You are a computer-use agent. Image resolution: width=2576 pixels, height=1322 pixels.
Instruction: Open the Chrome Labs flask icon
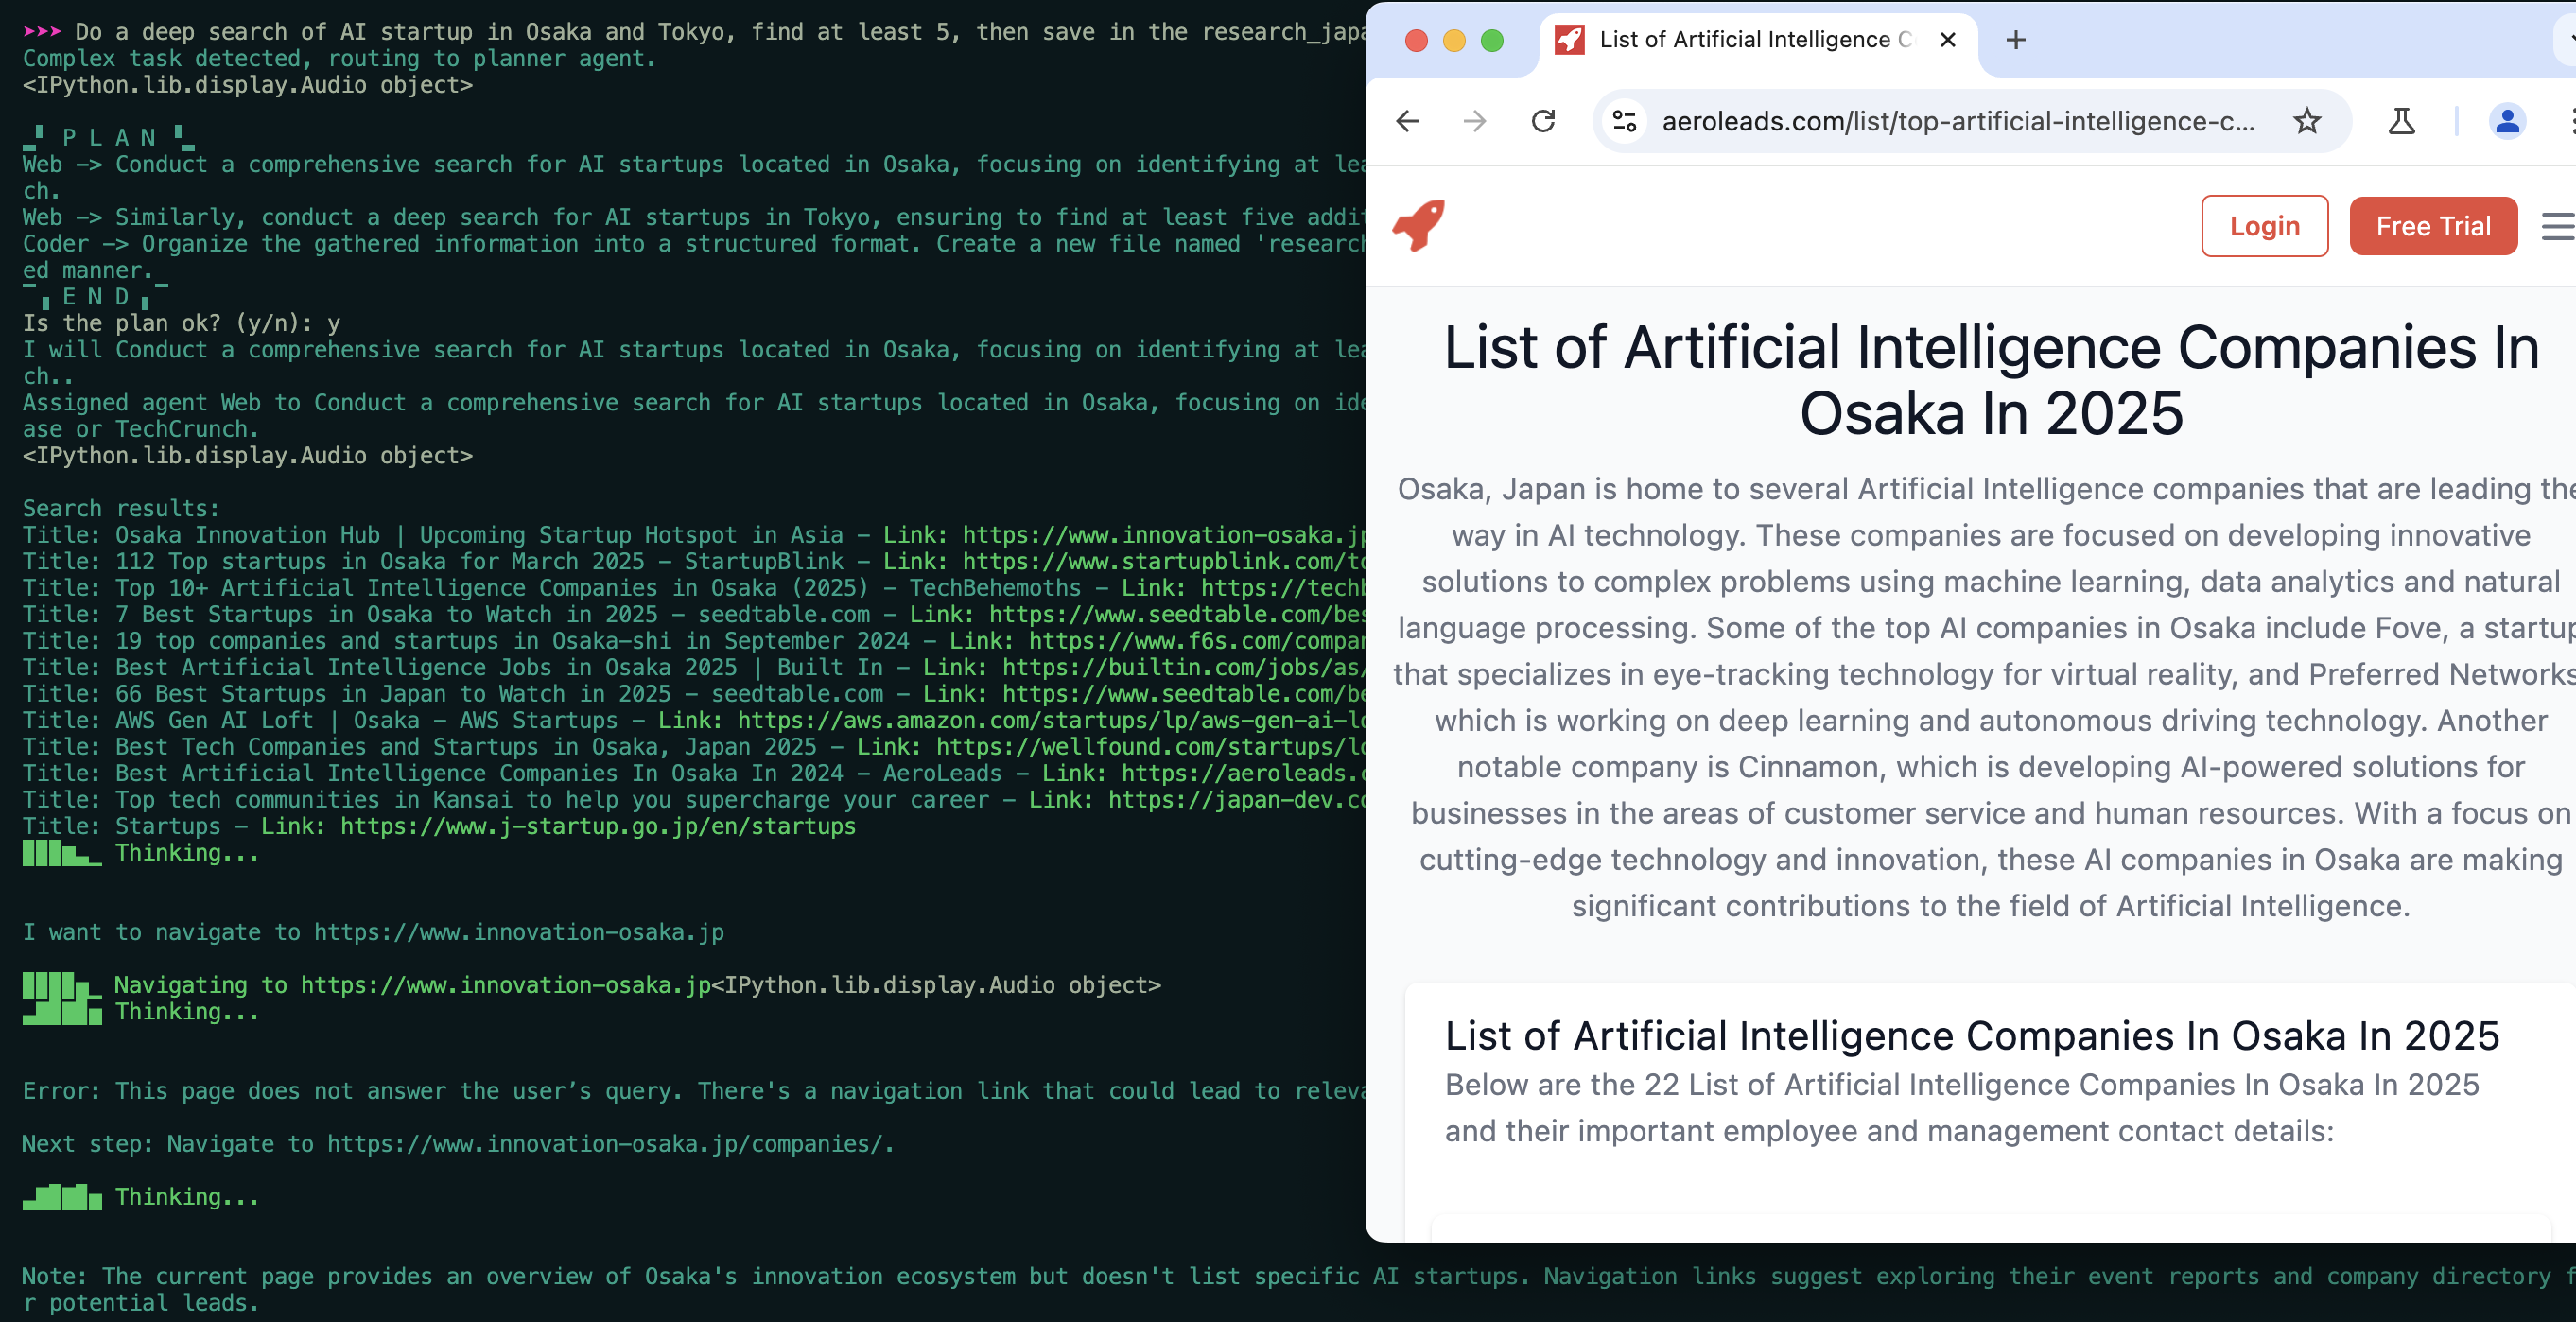pos(2401,121)
